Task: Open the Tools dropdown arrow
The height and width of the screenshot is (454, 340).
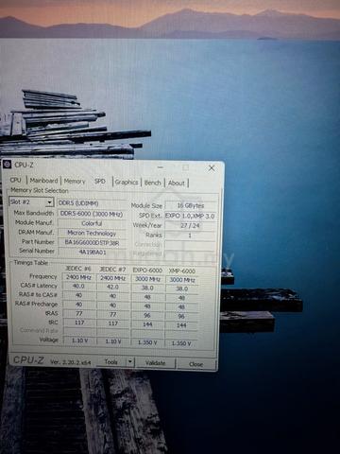Action: (x=130, y=362)
